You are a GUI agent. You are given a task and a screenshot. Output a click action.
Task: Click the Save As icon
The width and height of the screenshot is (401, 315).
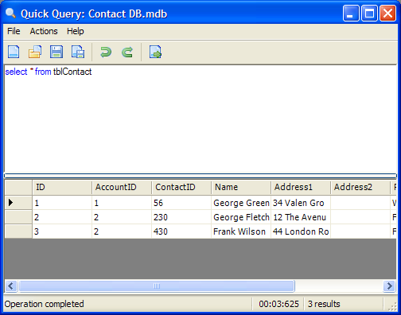(x=78, y=52)
